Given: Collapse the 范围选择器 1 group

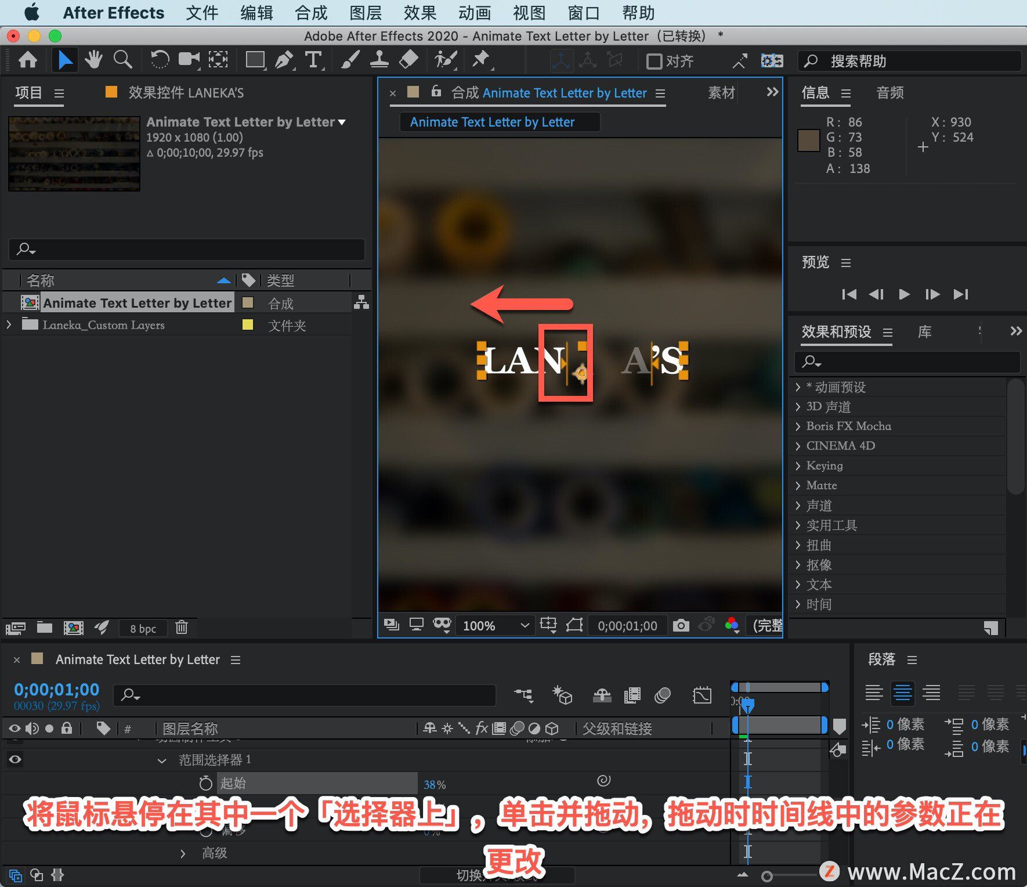Looking at the screenshot, I should tap(162, 760).
